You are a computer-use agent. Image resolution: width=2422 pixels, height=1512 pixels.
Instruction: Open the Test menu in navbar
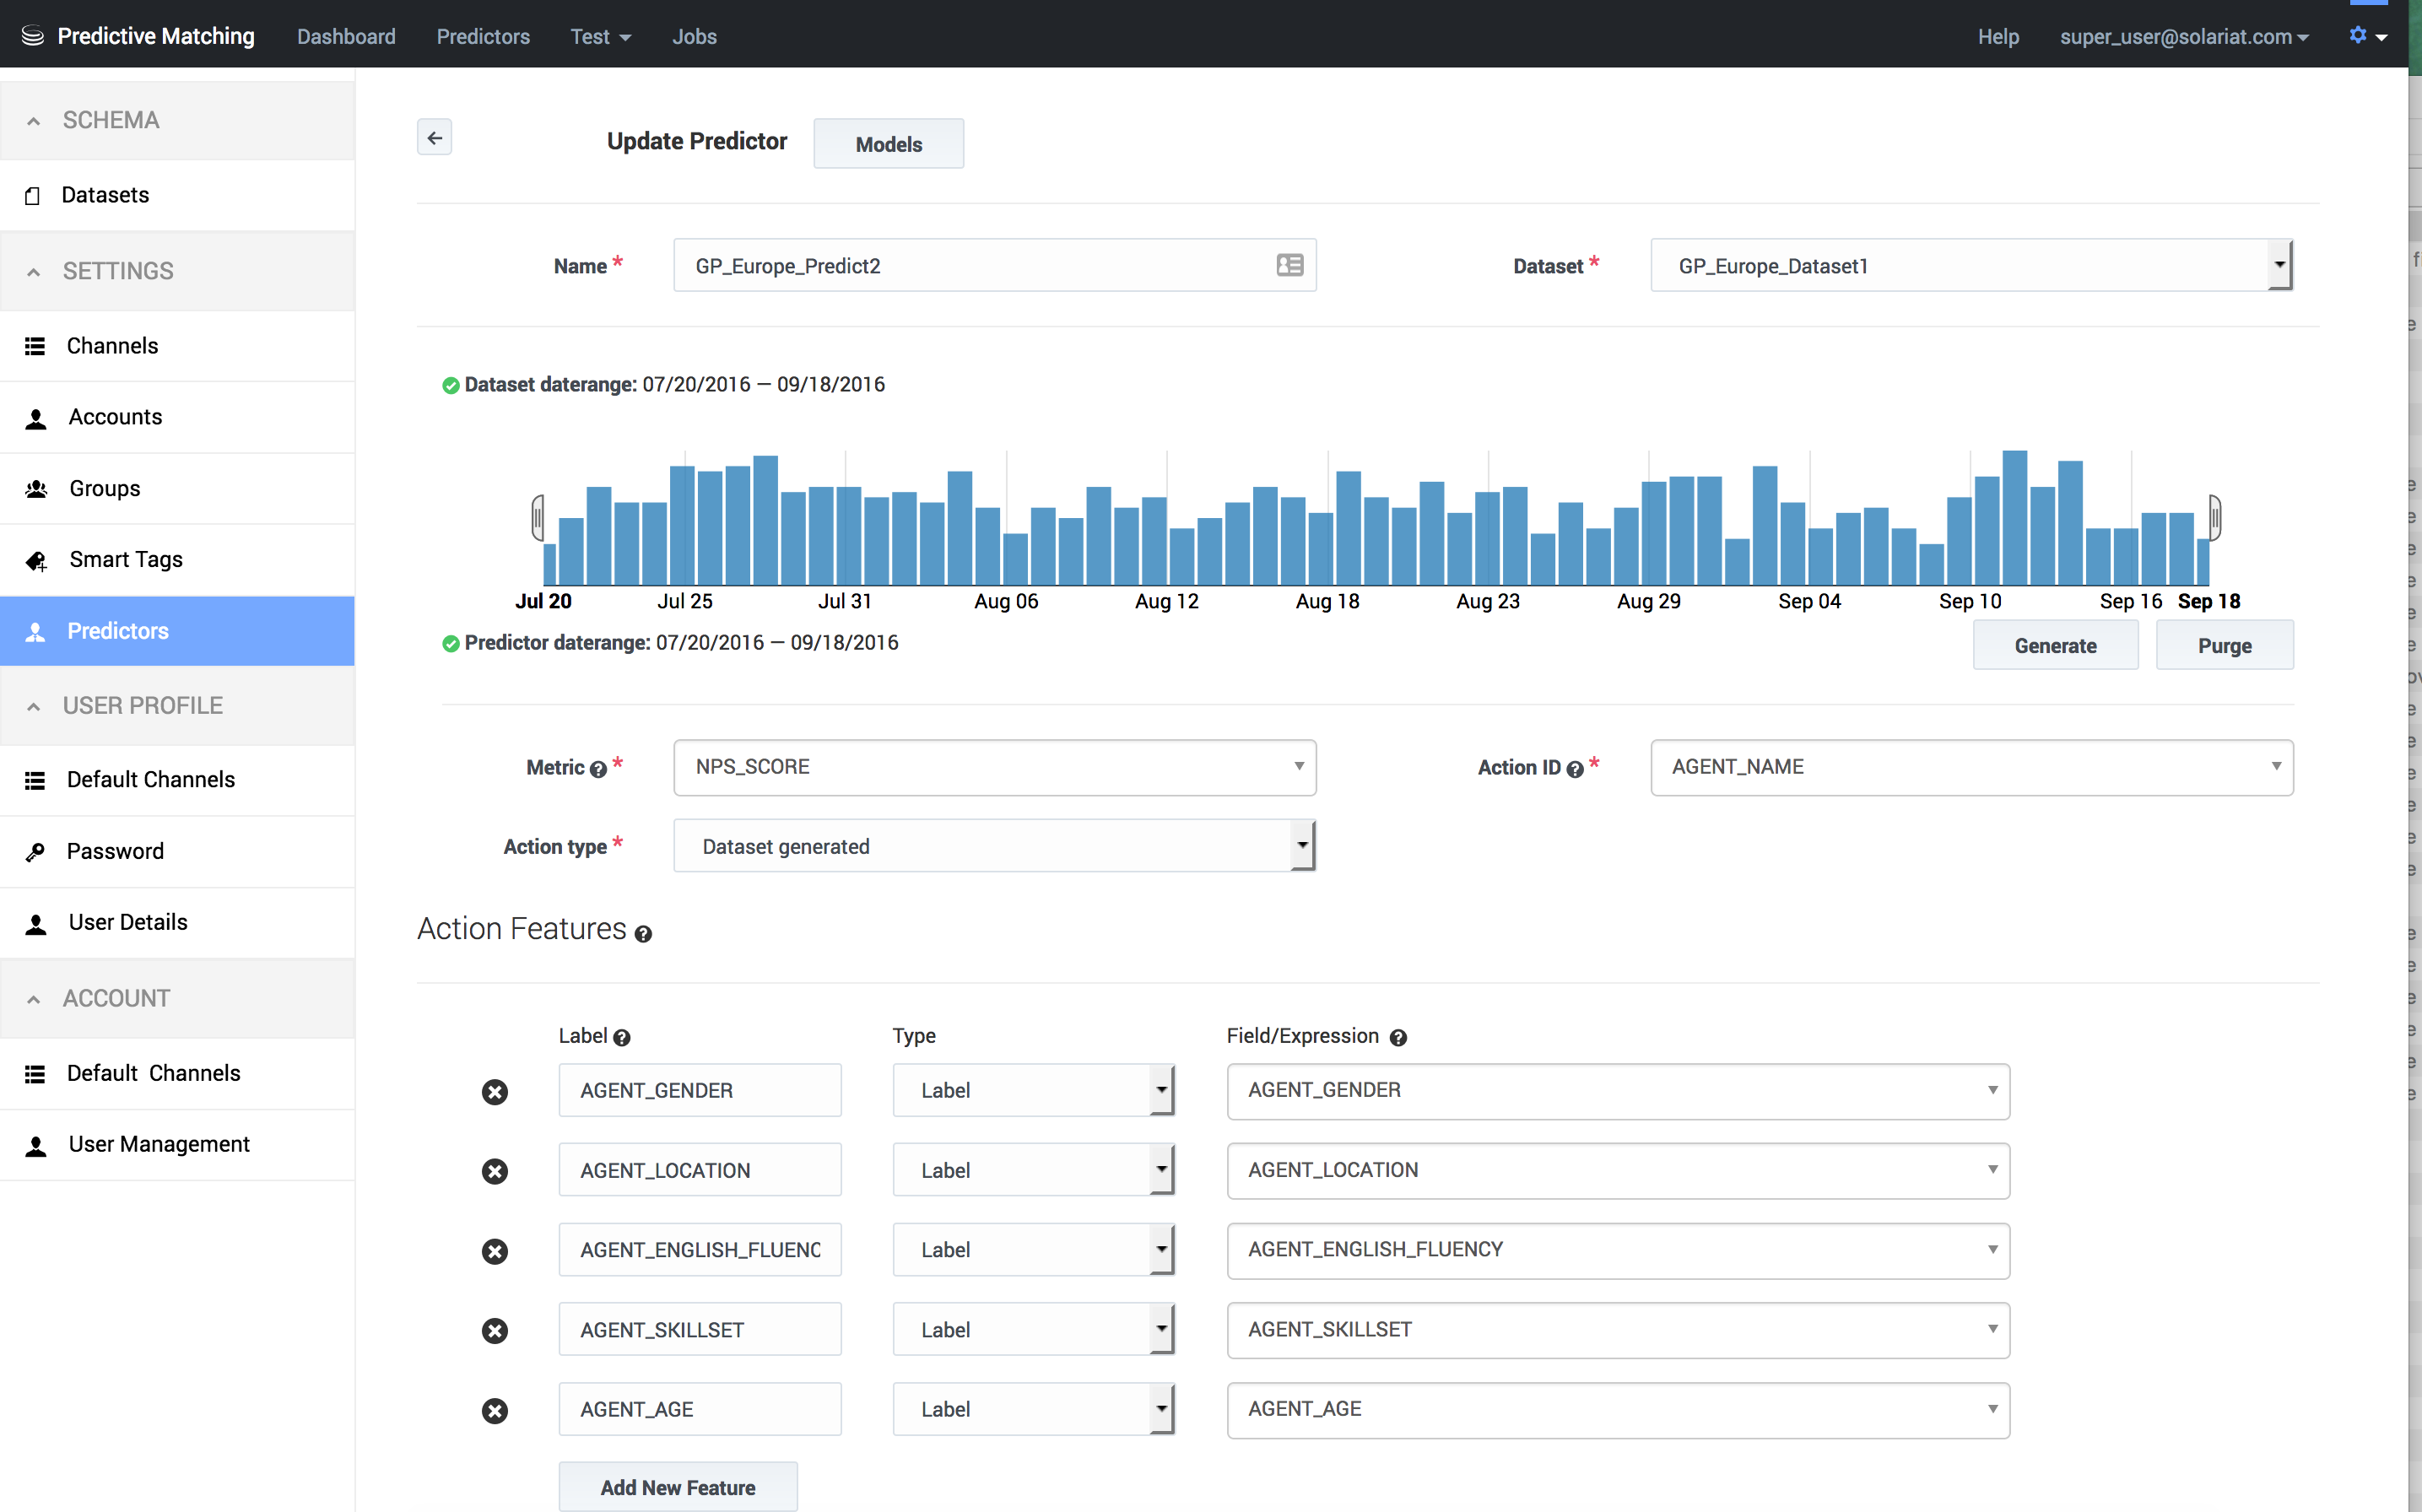(599, 36)
